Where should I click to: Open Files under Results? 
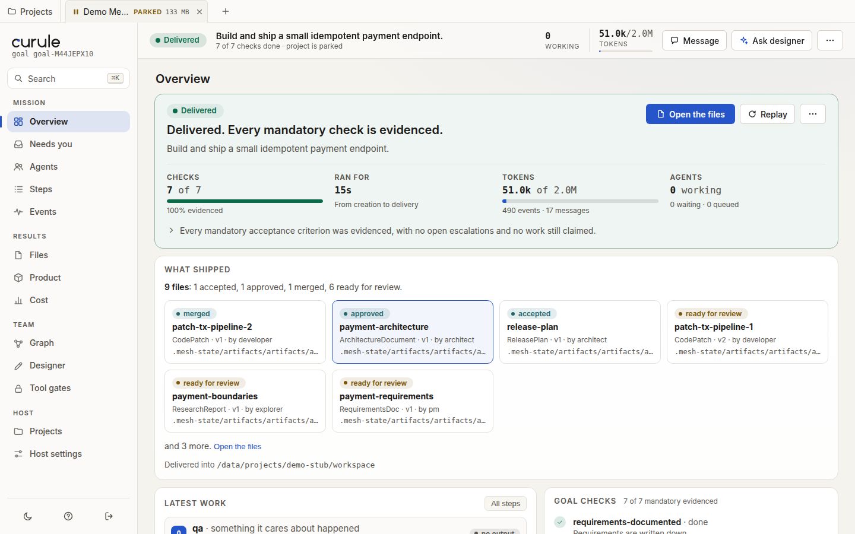(x=68, y=255)
